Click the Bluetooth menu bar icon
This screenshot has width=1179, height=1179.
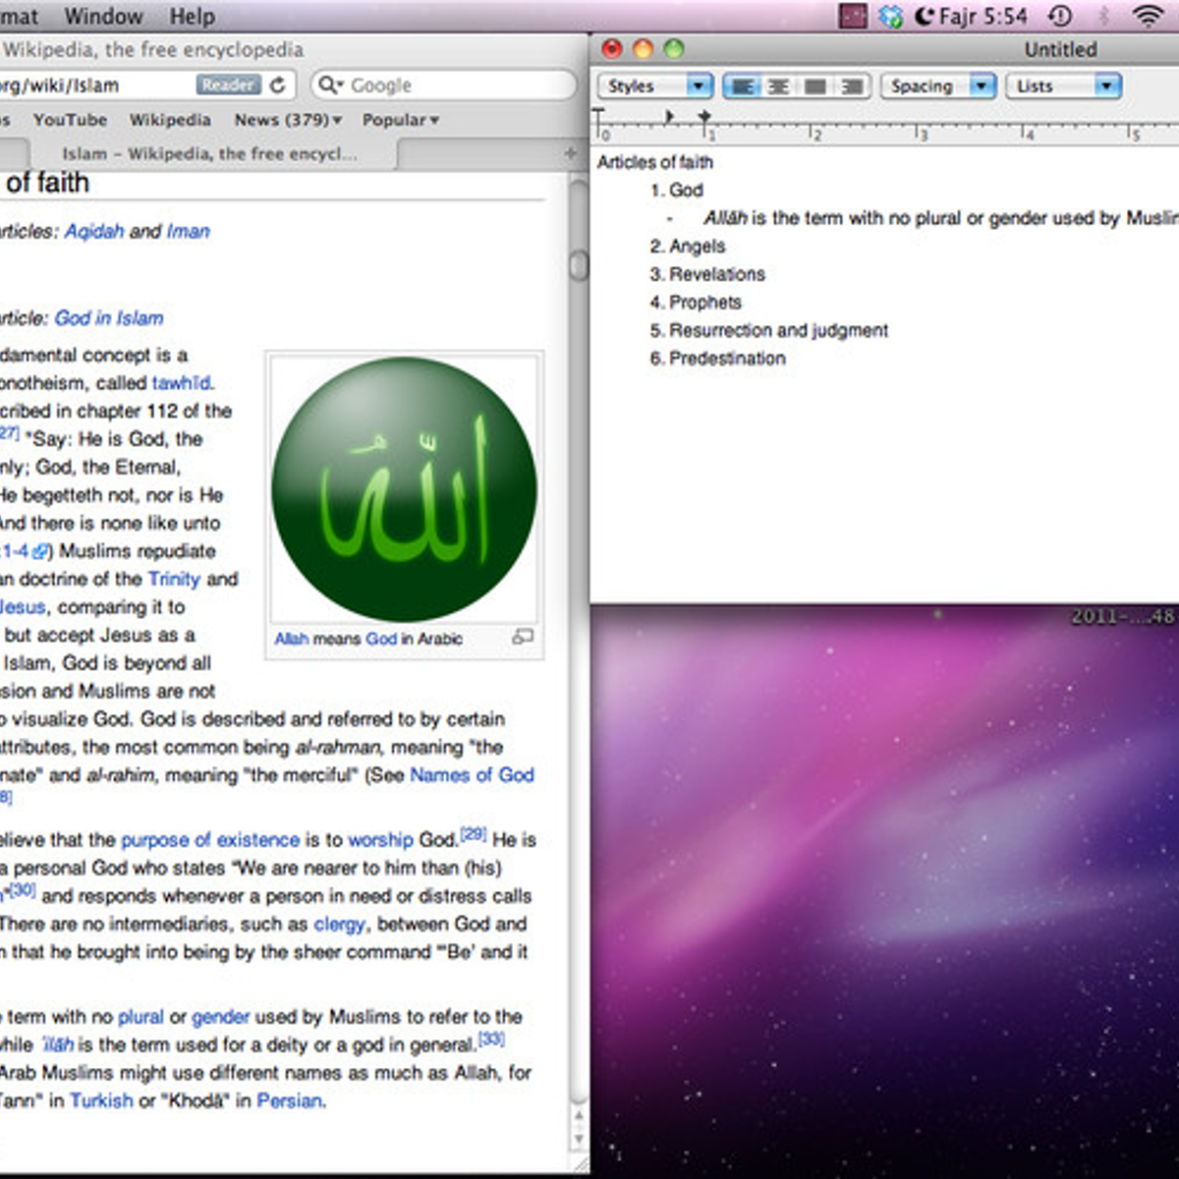pos(1105,16)
